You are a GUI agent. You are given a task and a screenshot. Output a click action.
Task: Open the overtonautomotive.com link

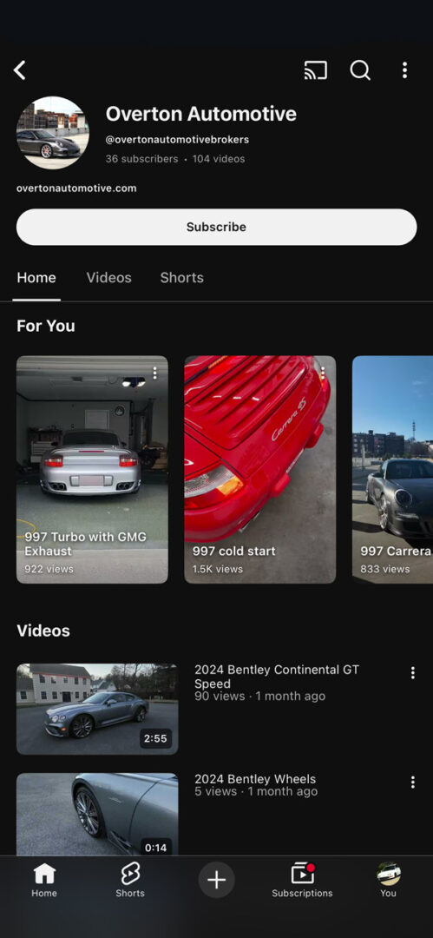pos(76,188)
